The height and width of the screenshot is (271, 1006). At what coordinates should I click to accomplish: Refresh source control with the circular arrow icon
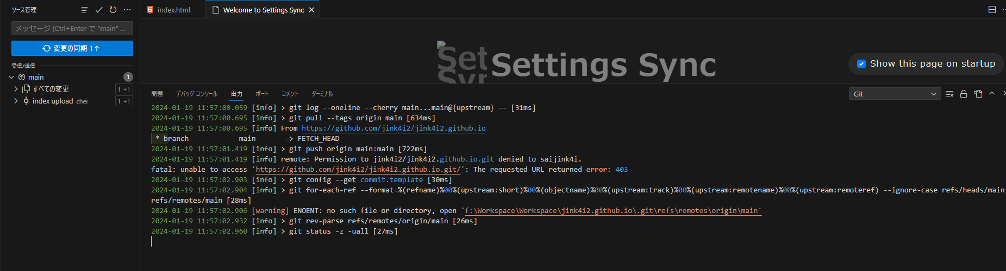tap(113, 10)
